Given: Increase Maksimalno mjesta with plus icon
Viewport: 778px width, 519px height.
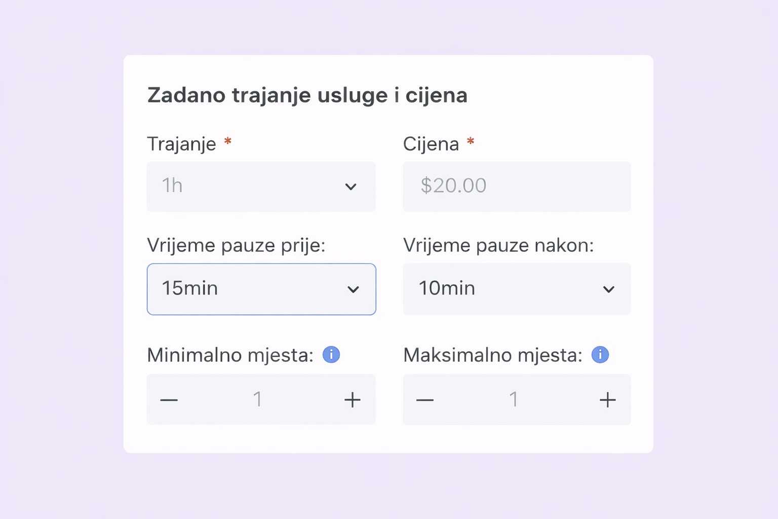Looking at the screenshot, I should click(x=608, y=400).
